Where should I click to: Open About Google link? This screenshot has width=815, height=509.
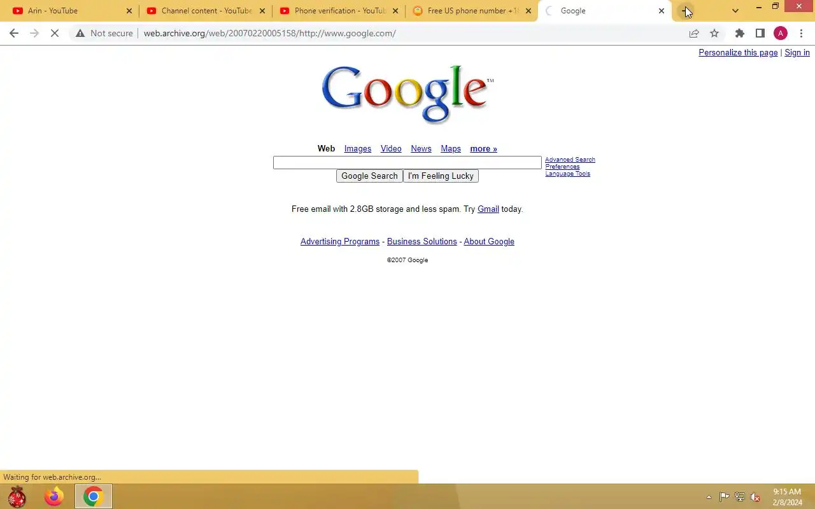[x=489, y=241]
